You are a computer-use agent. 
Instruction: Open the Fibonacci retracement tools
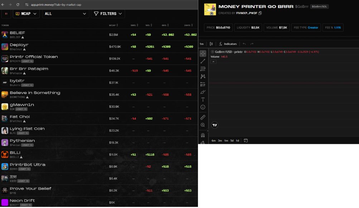click(203, 69)
